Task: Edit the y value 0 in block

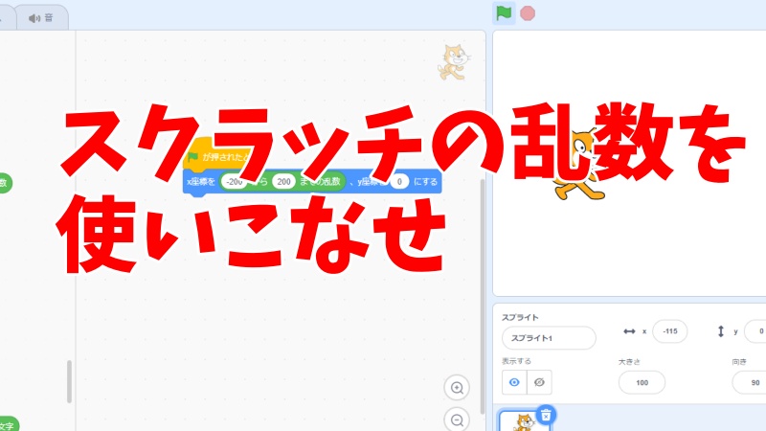Action: tap(399, 182)
